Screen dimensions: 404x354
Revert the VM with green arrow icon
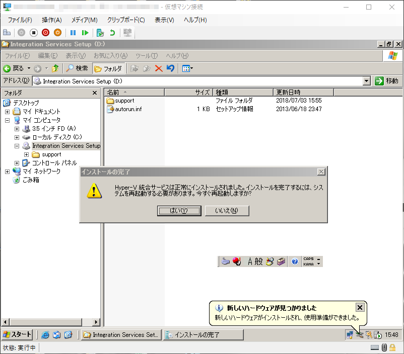(x=112, y=33)
